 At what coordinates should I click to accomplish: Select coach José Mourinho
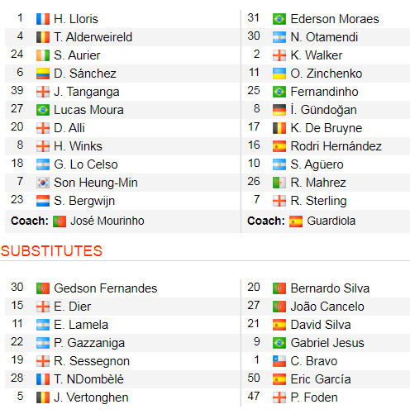[107, 221]
